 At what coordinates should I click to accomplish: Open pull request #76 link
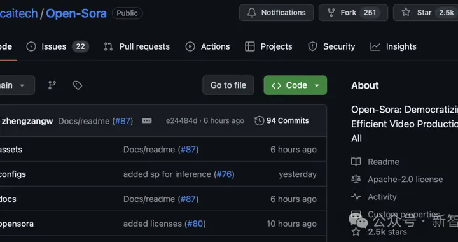[224, 174]
